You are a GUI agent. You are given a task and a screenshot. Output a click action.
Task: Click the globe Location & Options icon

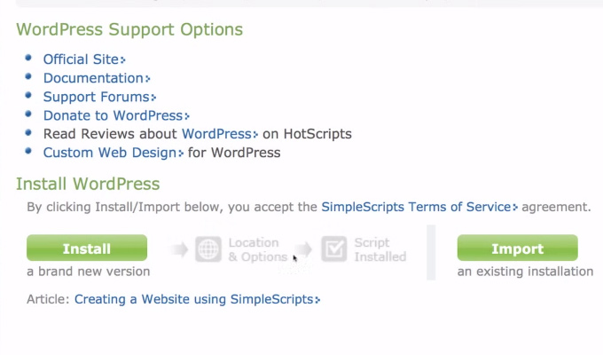pyautogui.click(x=208, y=249)
